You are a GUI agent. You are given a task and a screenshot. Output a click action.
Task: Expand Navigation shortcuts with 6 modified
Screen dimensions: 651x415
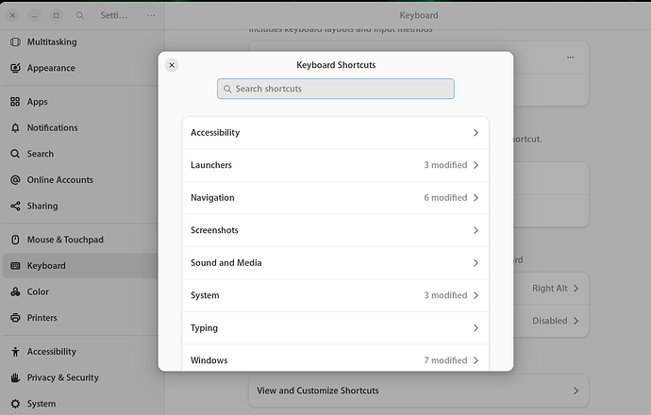click(x=335, y=198)
